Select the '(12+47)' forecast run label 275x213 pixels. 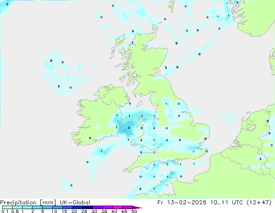click(x=259, y=203)
